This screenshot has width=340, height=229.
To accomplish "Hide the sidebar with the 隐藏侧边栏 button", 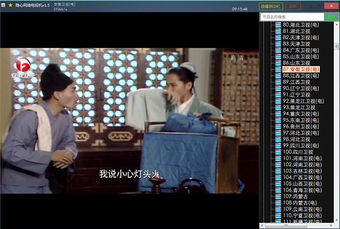I will [x=271, y=6].
